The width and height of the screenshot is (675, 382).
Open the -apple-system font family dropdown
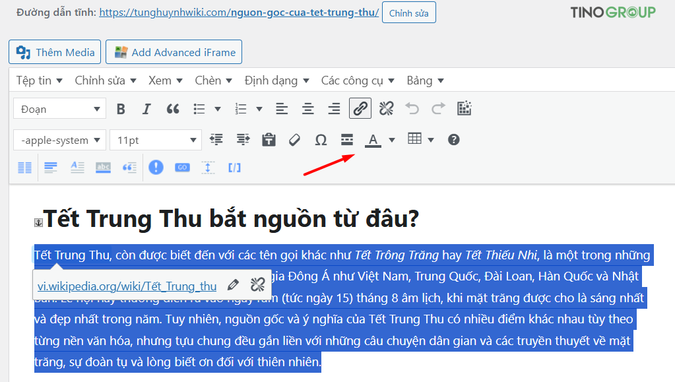tap(59, 140)
